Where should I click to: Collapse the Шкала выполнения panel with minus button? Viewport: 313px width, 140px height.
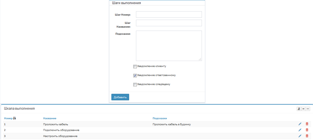click(x=303, y=109)
